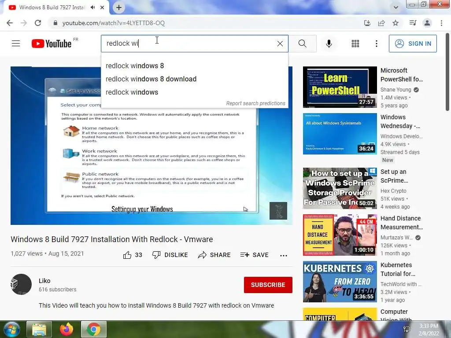Open Chrome's three-dot menu
Image resolution: width=451 pixels, height=338 pixels.
pyautogui.click(x=441, y=23)
